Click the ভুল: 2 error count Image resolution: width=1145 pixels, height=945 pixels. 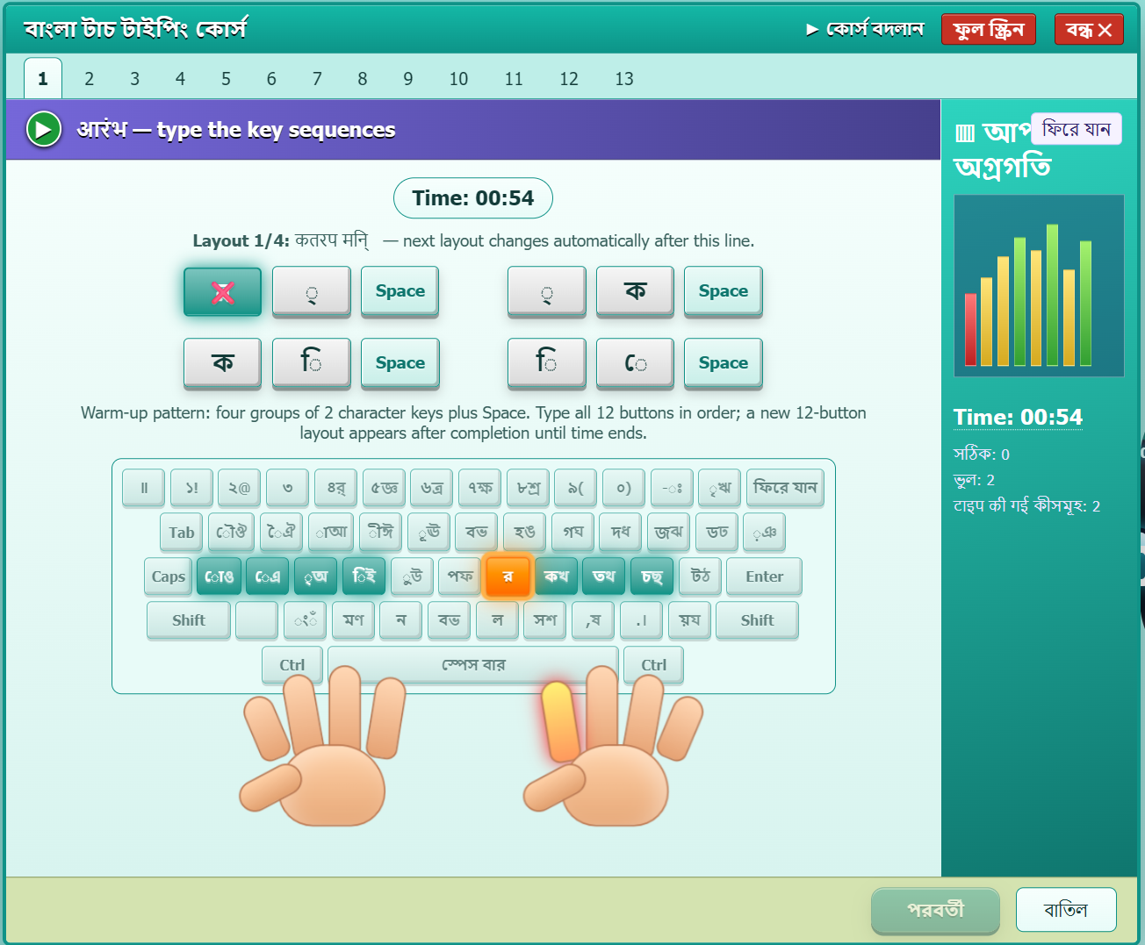975,480
